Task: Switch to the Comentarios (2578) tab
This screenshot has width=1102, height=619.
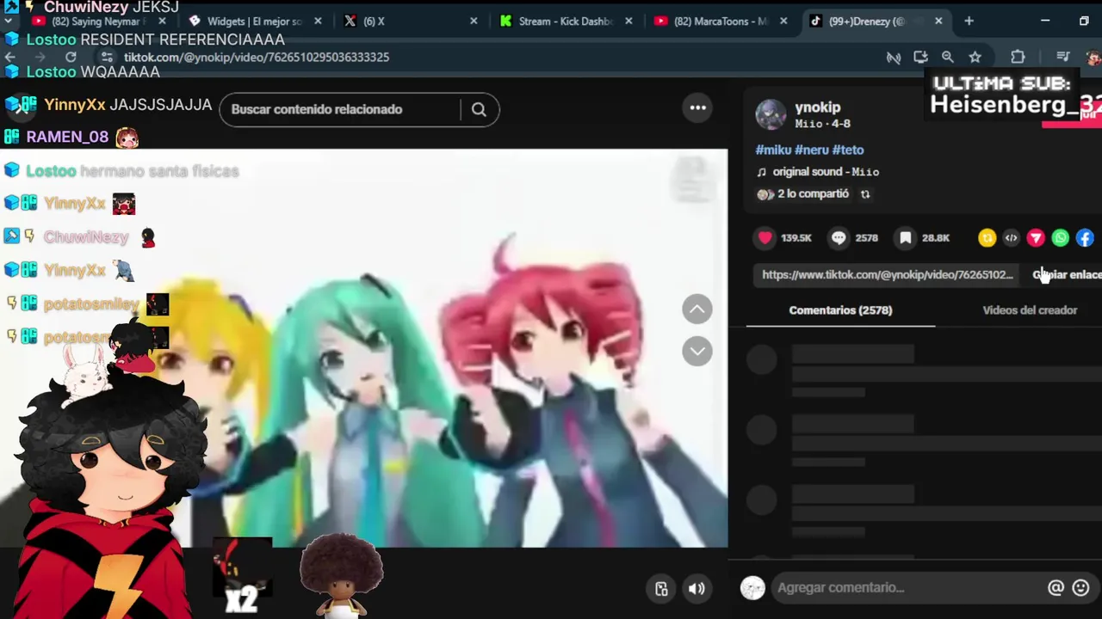Action: 840,310
